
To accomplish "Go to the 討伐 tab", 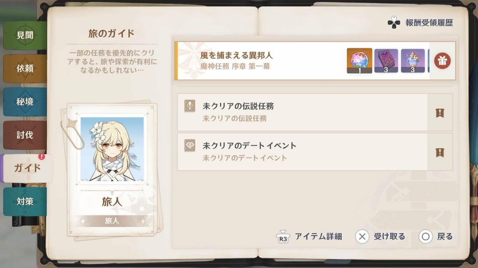I will (25, 135).
